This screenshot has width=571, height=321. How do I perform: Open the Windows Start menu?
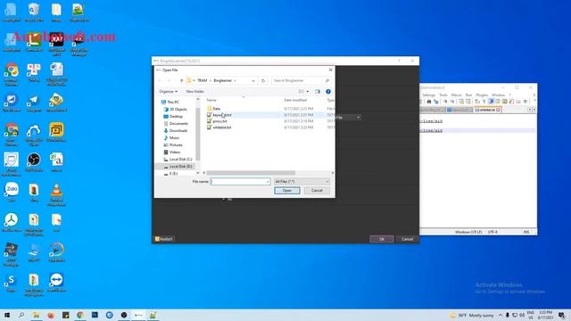click(x=6, y=315)
